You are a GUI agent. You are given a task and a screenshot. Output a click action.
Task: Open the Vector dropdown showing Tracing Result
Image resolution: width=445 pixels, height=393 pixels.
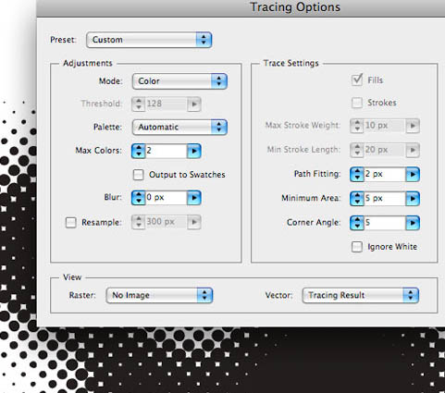(361, 295)
